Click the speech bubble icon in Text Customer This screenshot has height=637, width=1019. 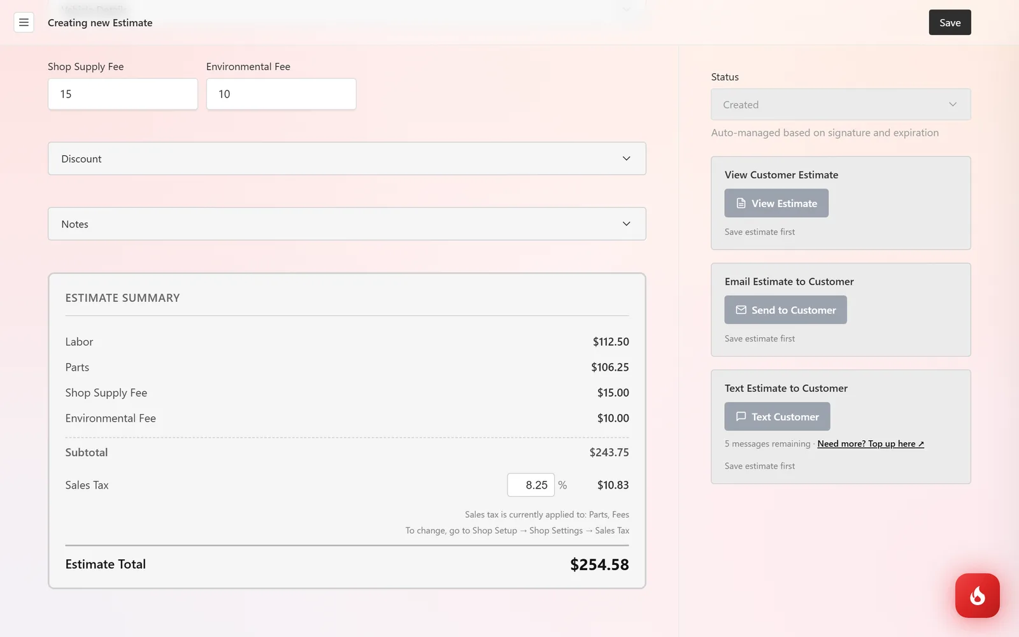click(x=741, y=417)
